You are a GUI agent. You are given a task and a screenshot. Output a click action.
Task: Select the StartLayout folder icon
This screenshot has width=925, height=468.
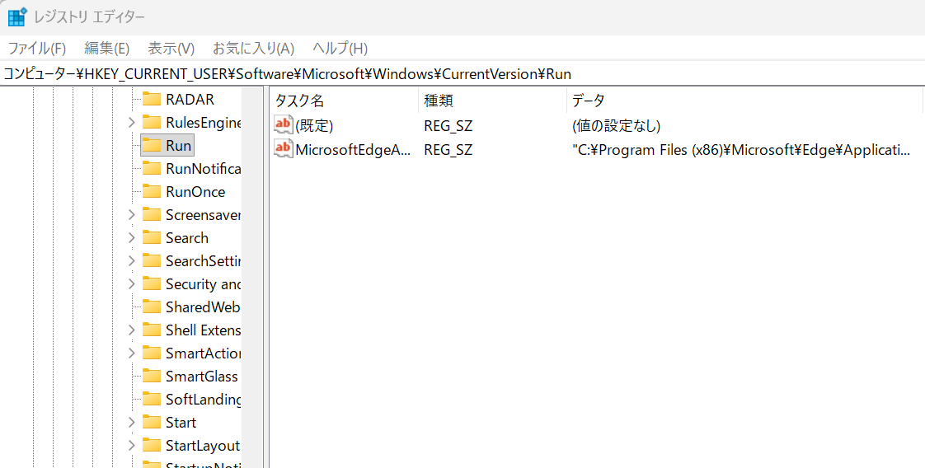pos(152,446)
